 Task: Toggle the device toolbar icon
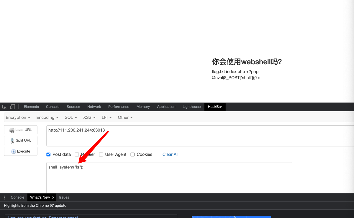(x=13, y=107)
